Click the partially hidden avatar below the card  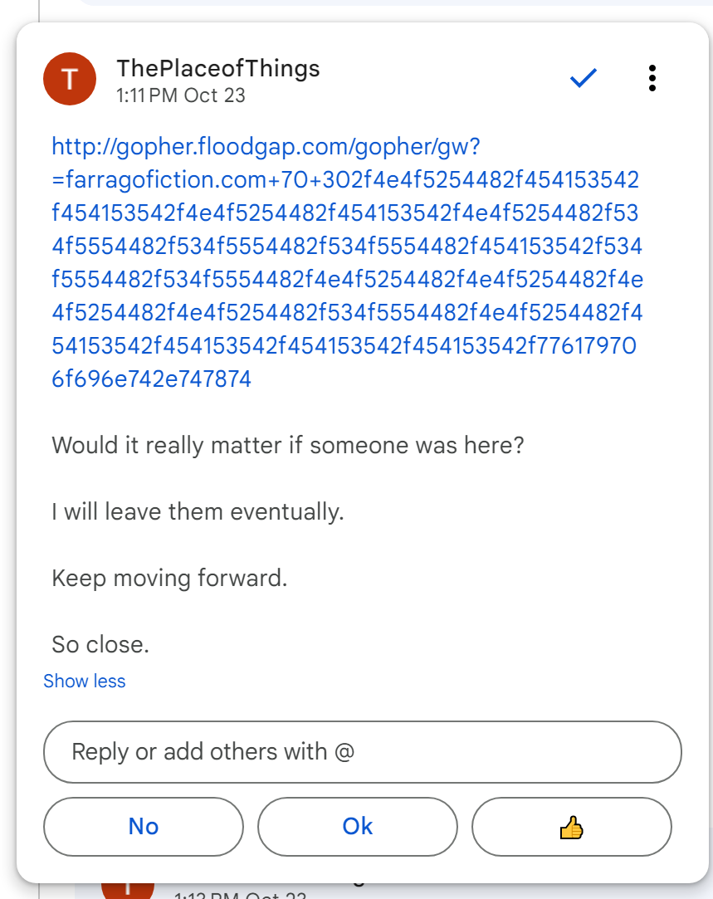click(127, 890)
